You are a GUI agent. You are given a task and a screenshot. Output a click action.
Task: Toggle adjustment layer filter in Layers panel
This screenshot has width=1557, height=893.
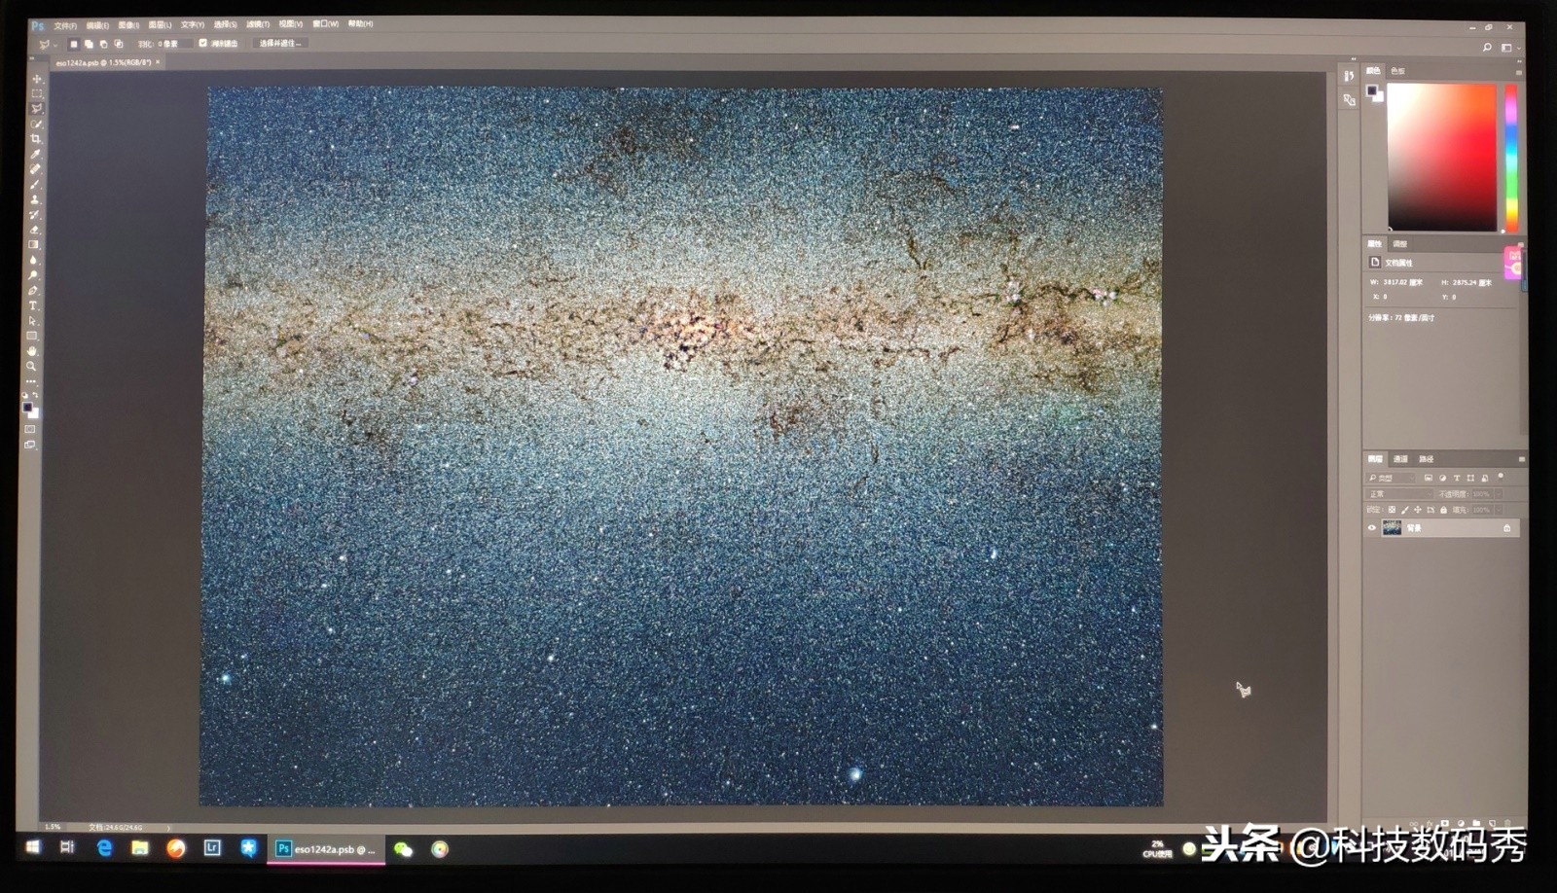coord(1442,478)
